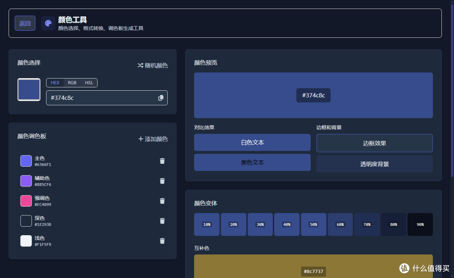Click the 互补色 label
454x278 pixels.
201,248
